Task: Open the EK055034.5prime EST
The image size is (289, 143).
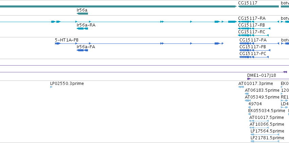Action: pyautogui.click(x=249, y=114)
